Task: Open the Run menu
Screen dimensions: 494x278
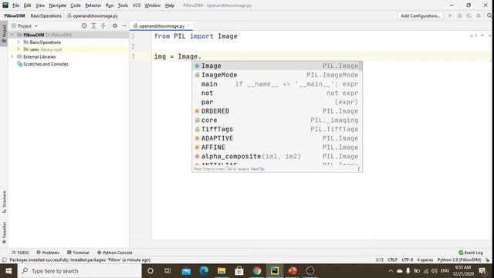Action: pos(110,5)
